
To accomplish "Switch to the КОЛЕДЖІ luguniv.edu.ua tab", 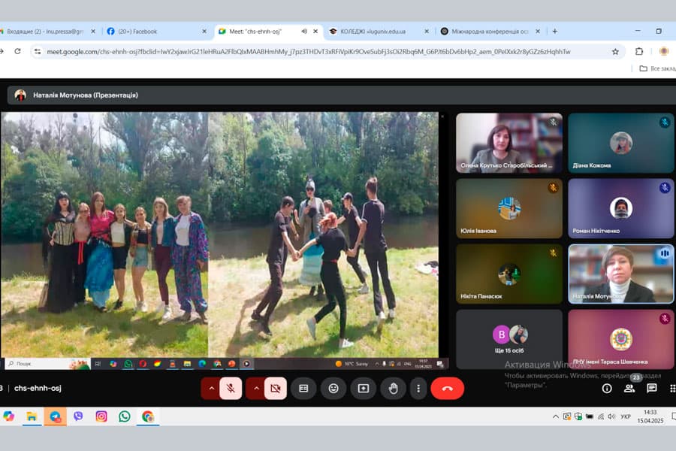I will [376, 32].
